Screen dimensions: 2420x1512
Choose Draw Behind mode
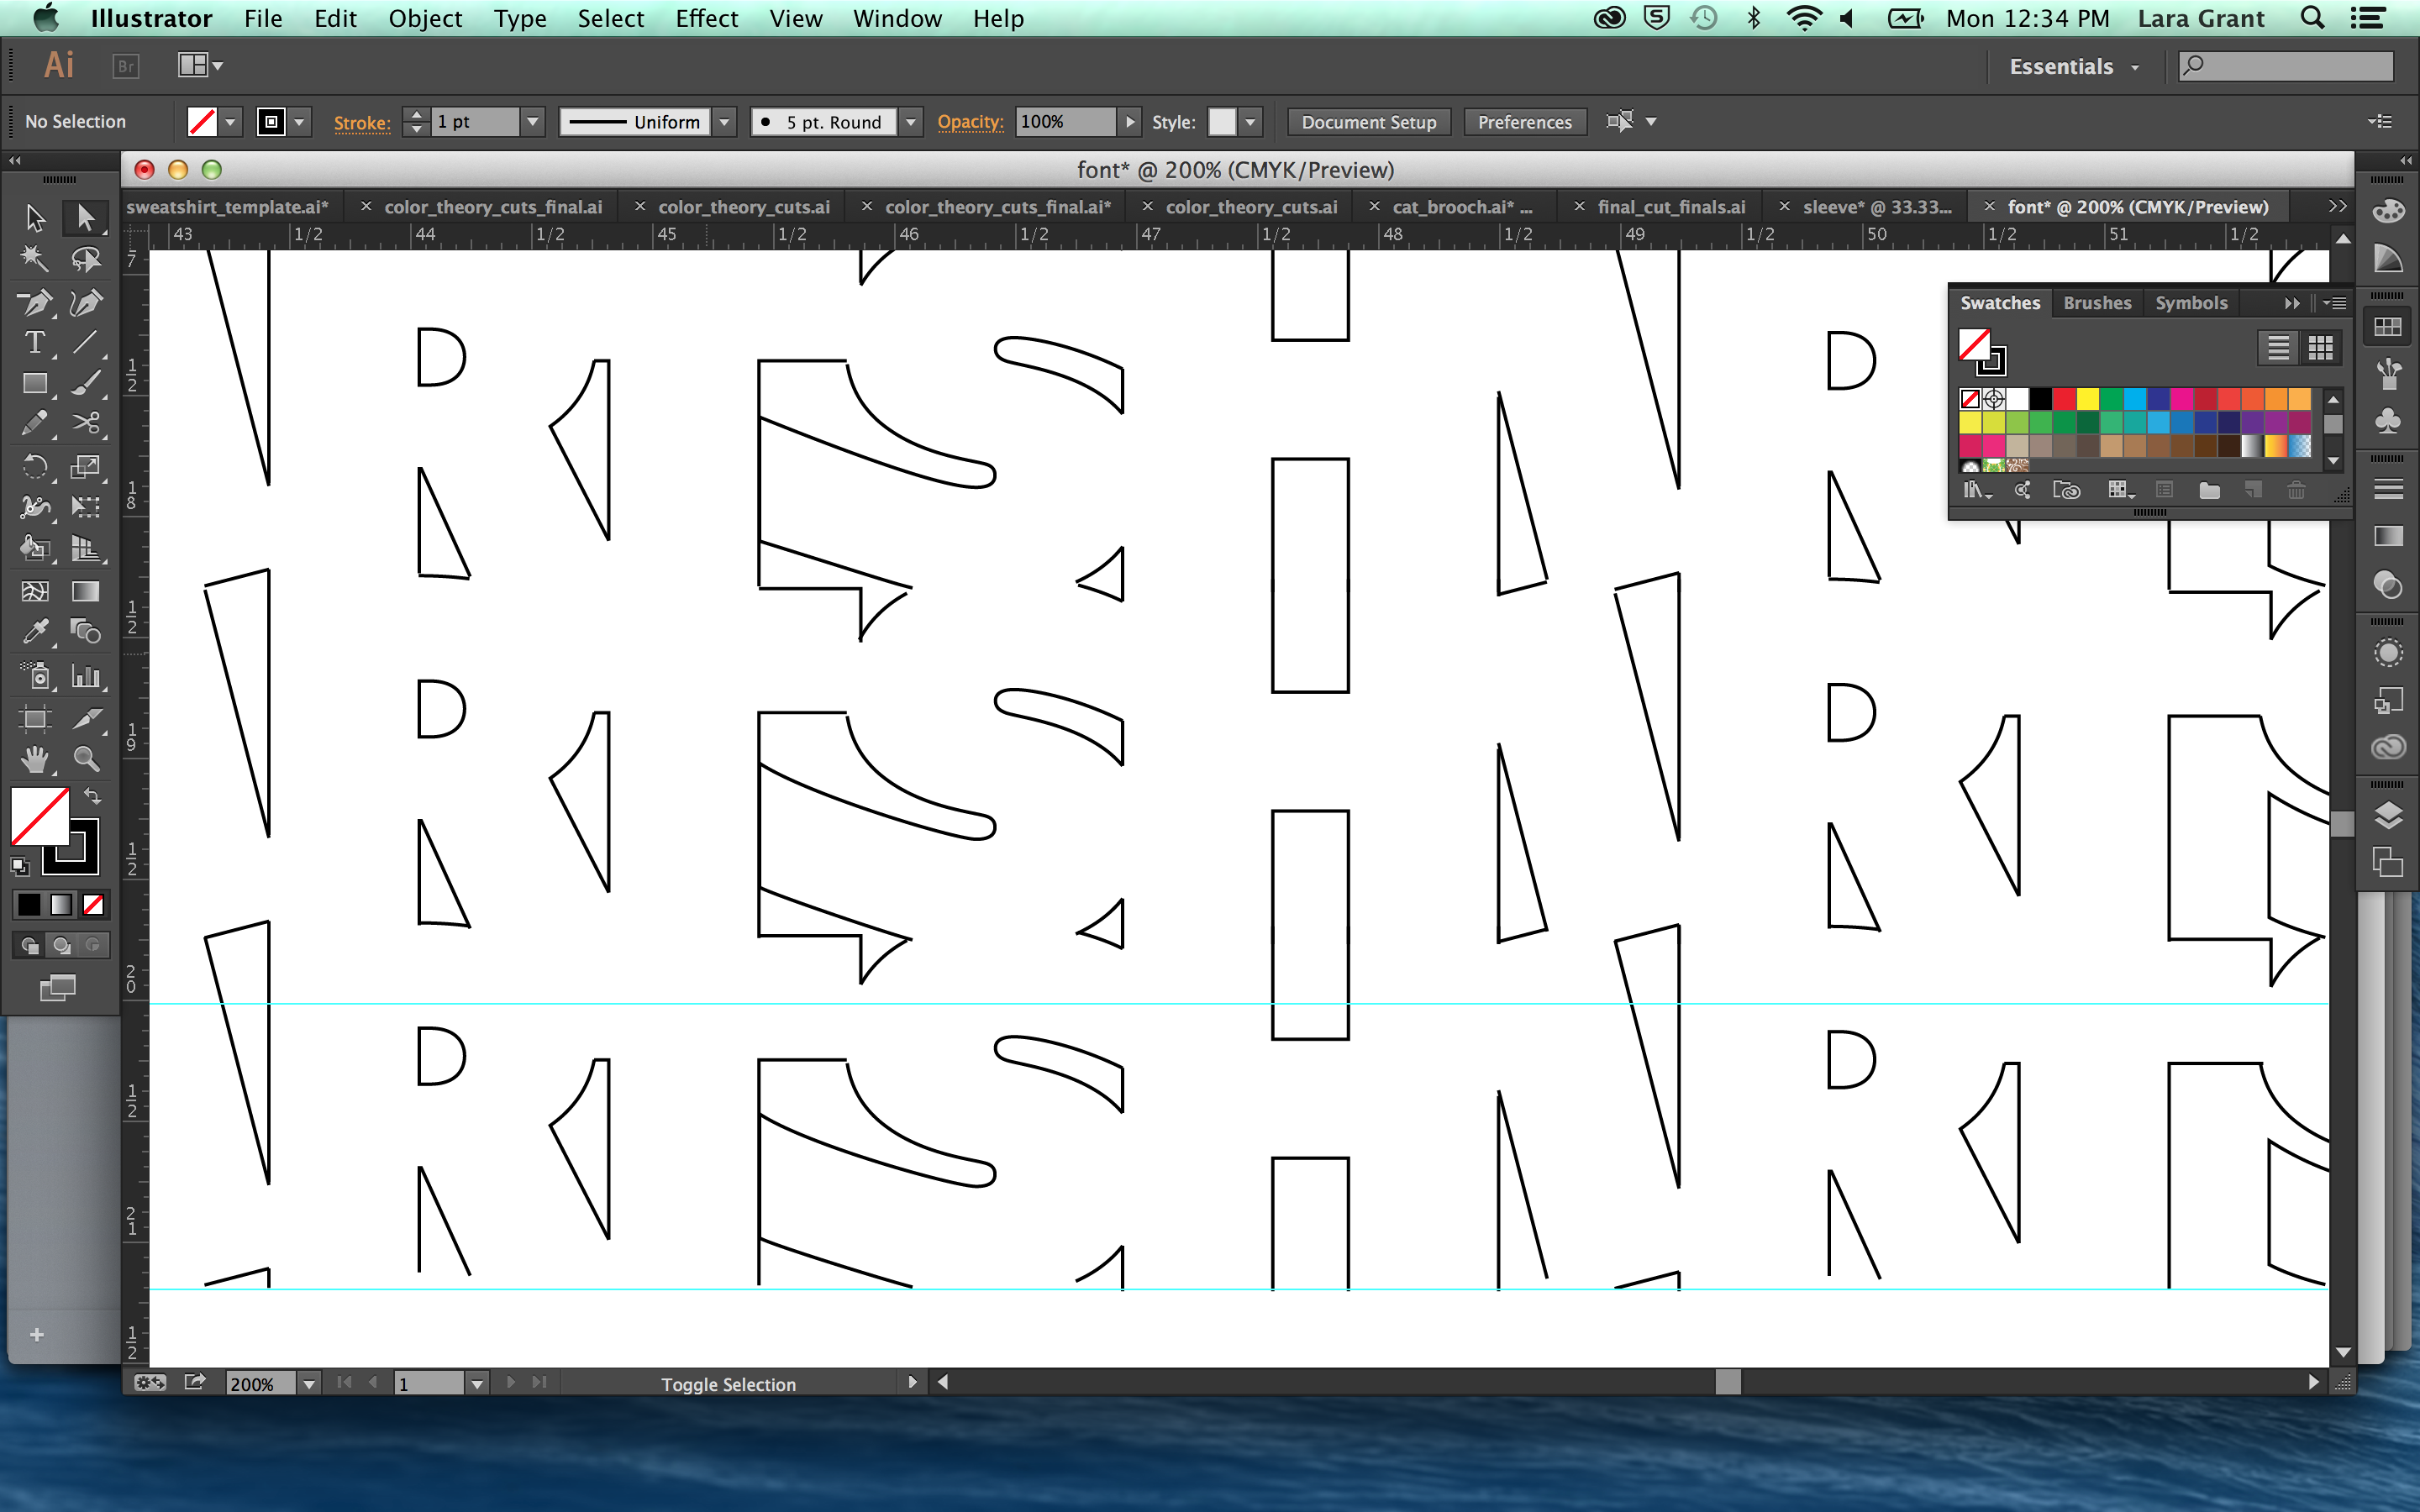pos(62,945)
